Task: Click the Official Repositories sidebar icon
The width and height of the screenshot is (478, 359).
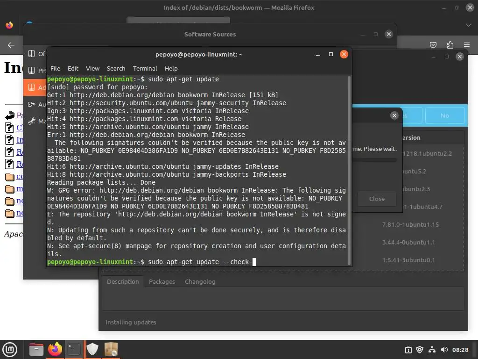Action: [31, 54]
